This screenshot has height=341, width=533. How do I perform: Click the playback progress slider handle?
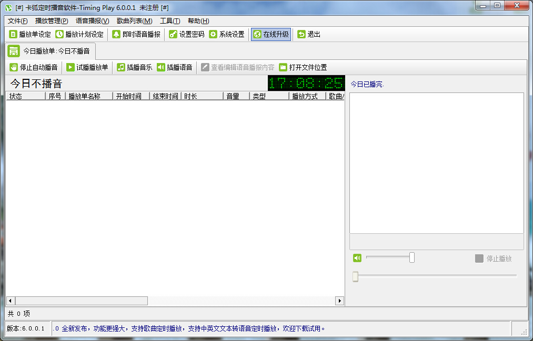(x=356, y=276)
